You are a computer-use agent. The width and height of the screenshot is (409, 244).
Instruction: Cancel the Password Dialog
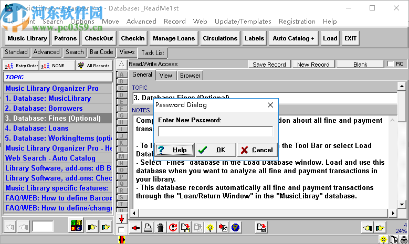point(257,150)
